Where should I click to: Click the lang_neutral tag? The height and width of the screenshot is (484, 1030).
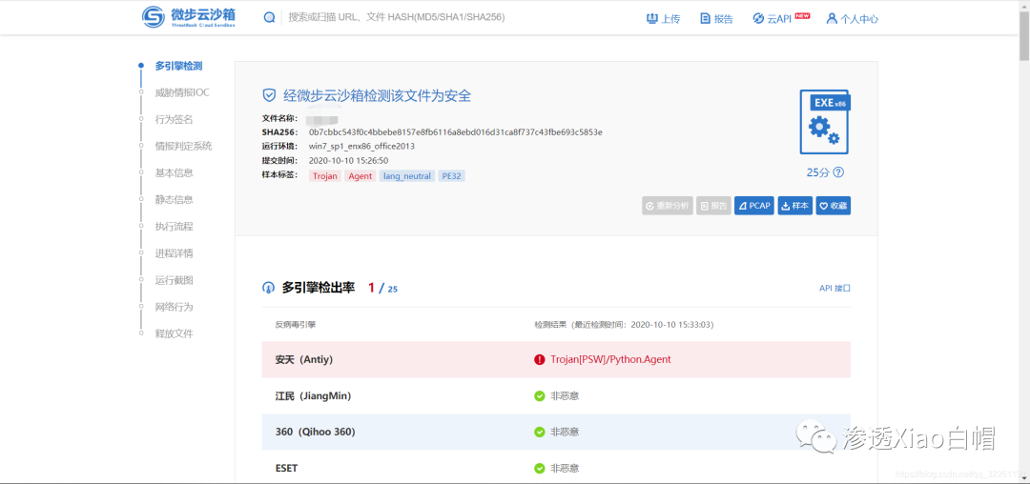(407, 175)
